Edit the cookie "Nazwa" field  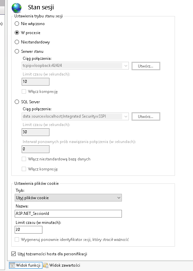click(x=68, y=214)
